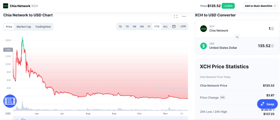
Task: Click the chart range slider at bottom
Action: [x=96, y=118]
